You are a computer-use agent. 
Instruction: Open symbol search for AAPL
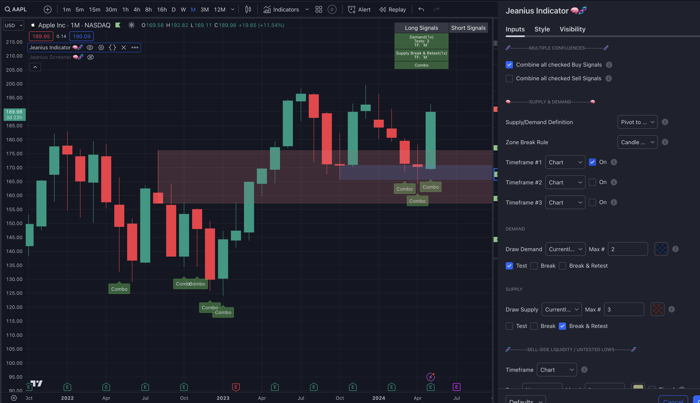(x=16, y=10)
